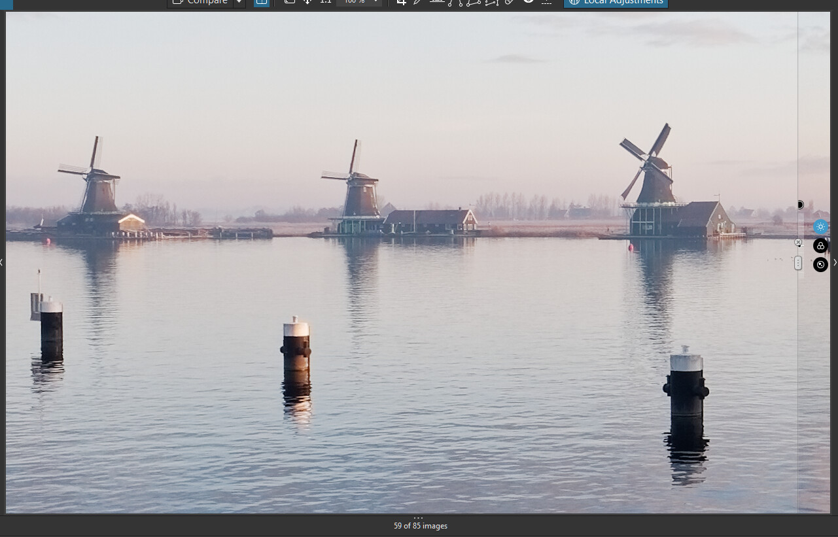This screenshot has height=537, width=838.
Task: Open the zoom percentage dropdown
Action: 375,2
